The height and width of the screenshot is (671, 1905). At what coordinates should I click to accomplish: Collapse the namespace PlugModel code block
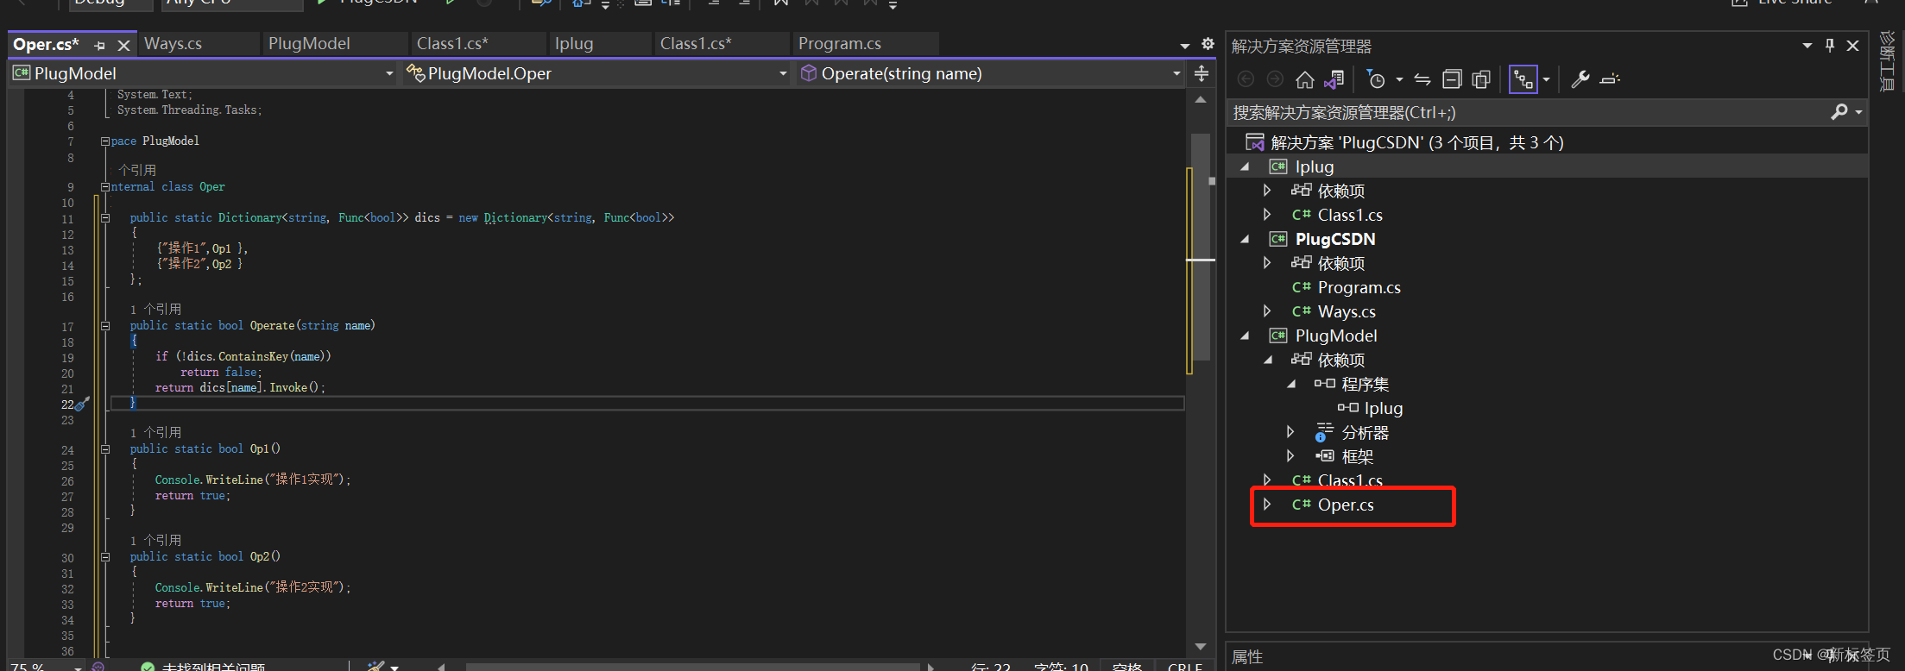click(105, 141)
